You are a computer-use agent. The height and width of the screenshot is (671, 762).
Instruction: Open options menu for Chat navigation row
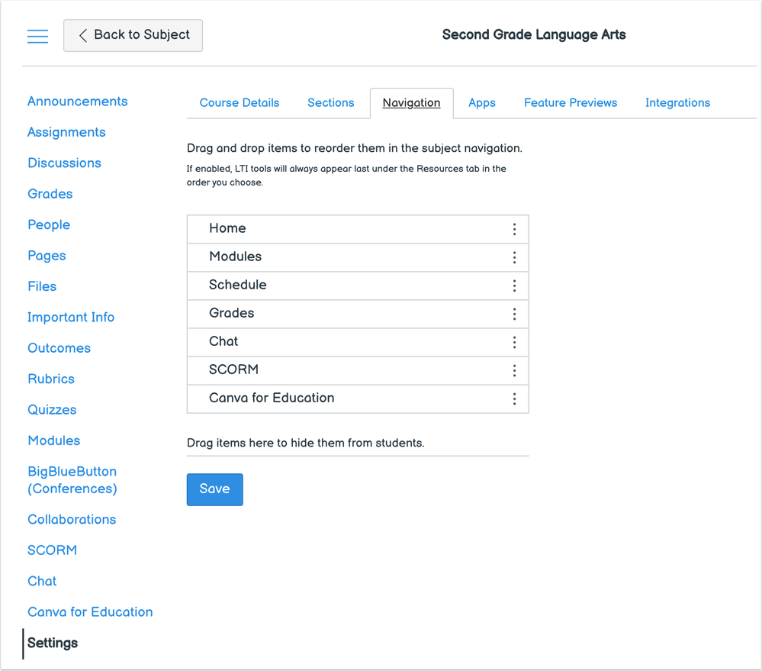tap(514, 342)
